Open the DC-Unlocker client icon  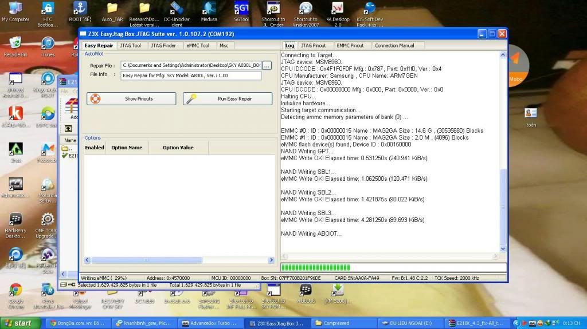(x=177, y=14)
